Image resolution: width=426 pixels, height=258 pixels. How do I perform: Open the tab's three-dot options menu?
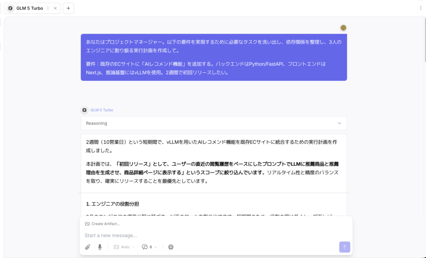[48, 8]
